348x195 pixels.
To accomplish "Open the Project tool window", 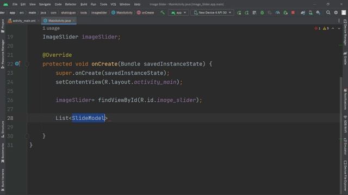I will click(x=3, y=26).
